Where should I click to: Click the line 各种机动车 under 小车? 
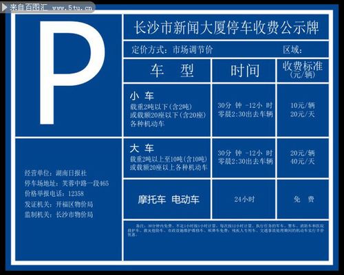pos(147,124)
